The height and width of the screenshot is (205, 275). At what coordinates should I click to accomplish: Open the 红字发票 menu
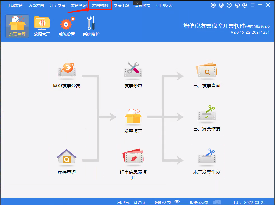point(57,5)
